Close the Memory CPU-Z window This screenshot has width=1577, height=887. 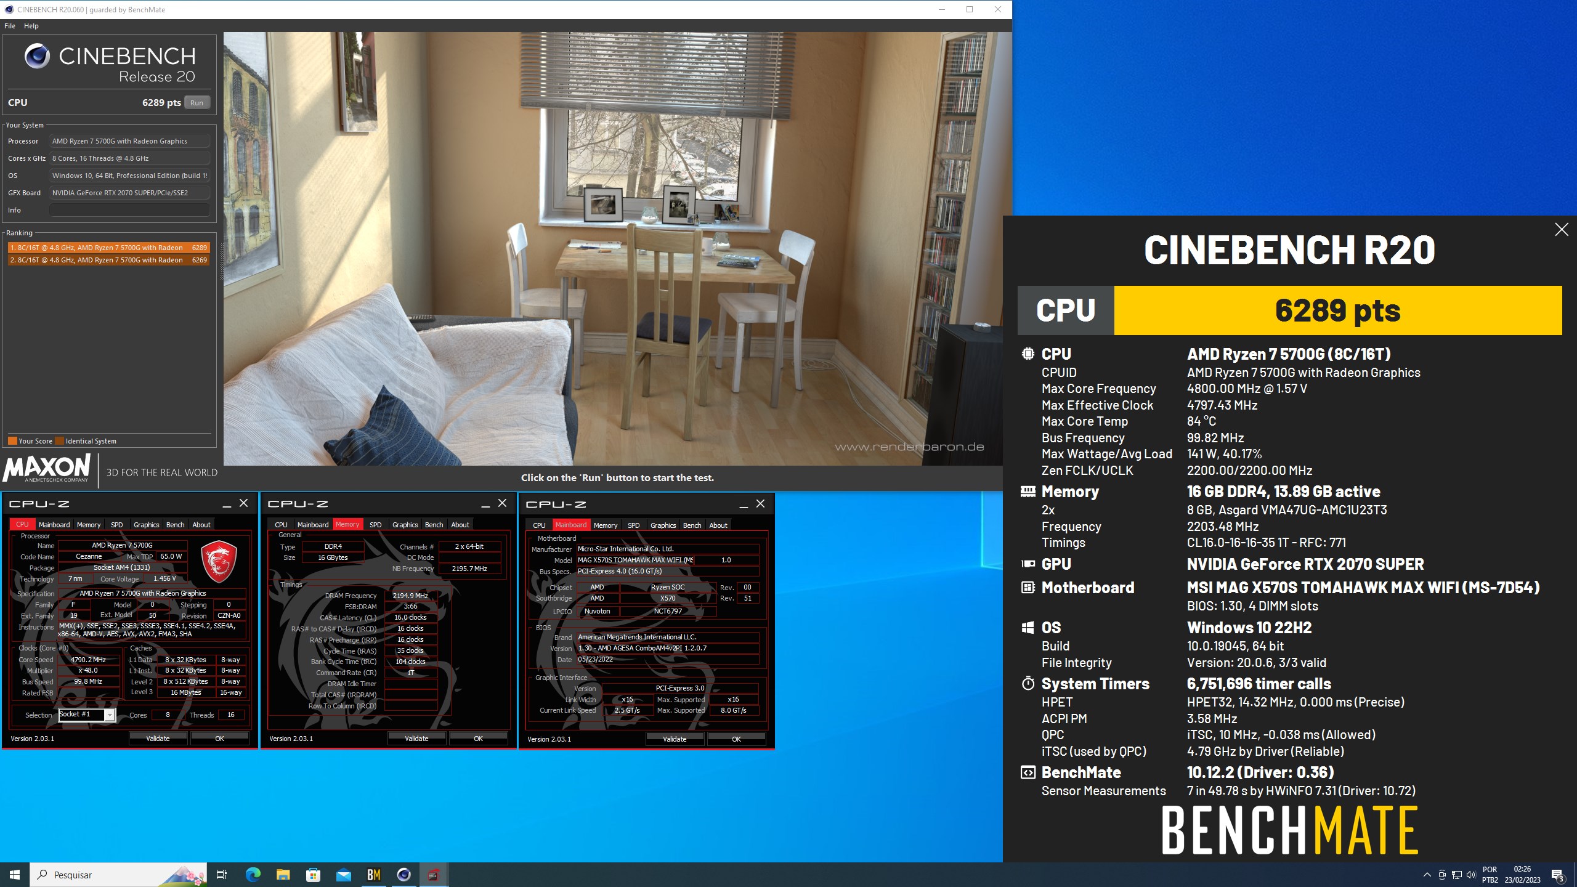(502, 503)
